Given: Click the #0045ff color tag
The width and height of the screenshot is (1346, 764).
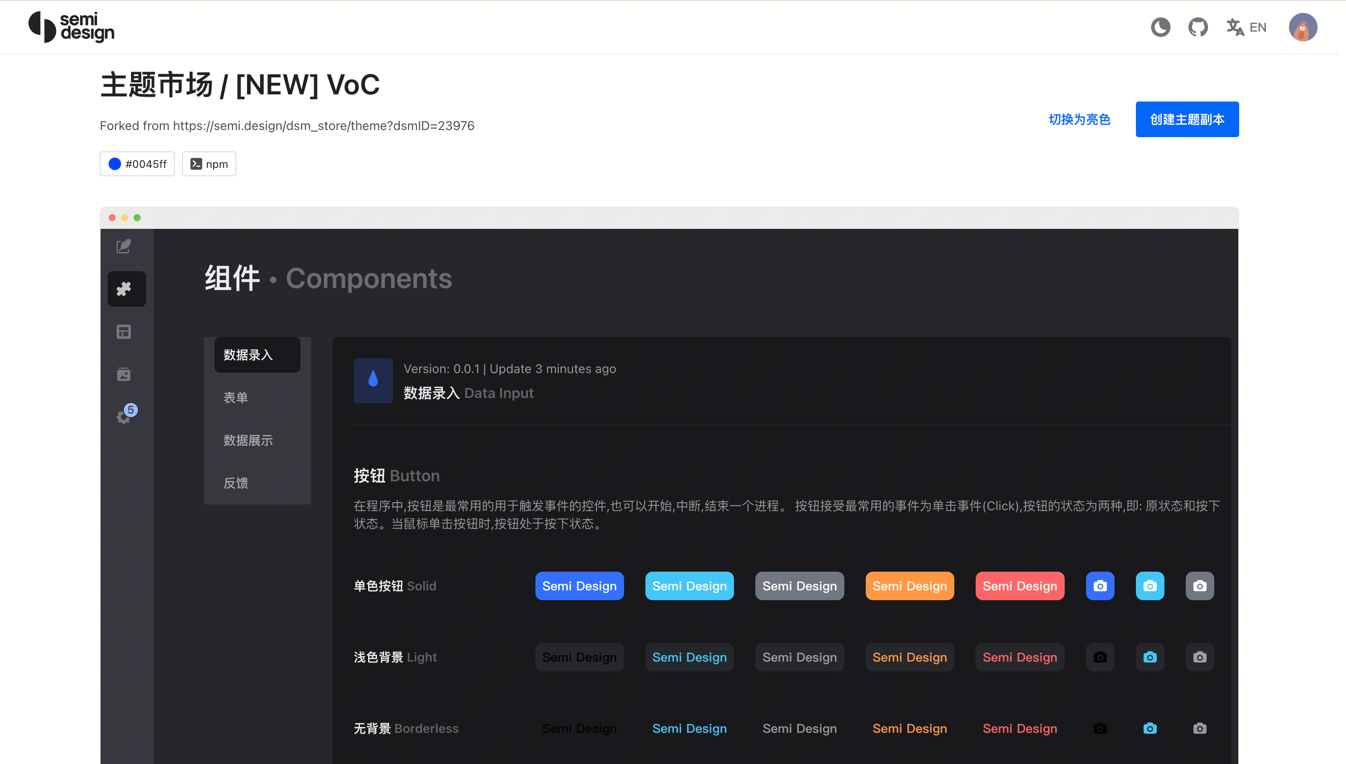Looking at the screenshot, I should click(x=137, y=164).
